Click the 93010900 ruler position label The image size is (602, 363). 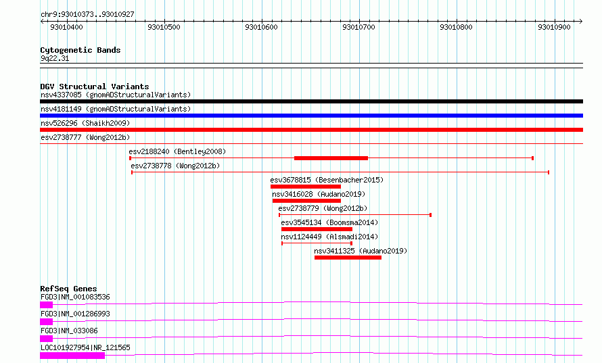point(555,27)
